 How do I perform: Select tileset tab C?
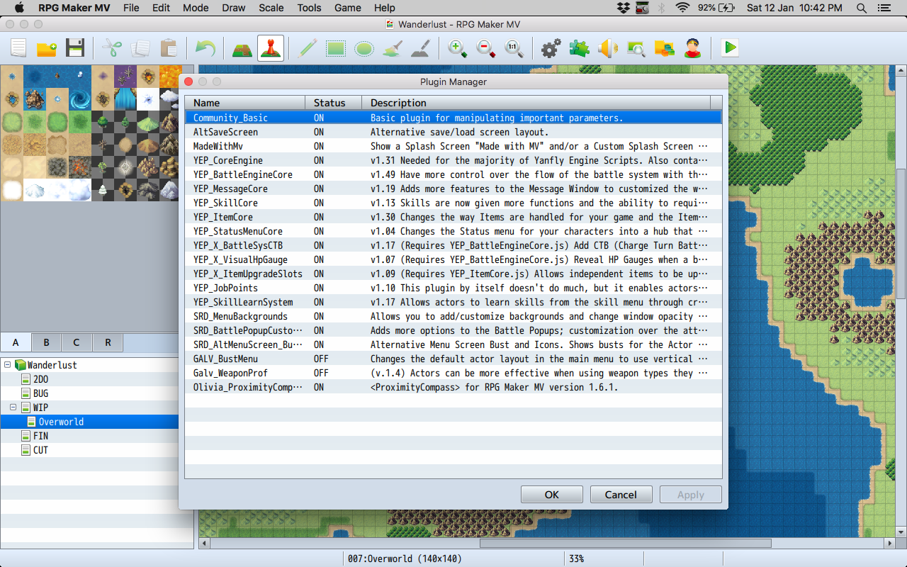pyautogui.click(x=77, y=342)
